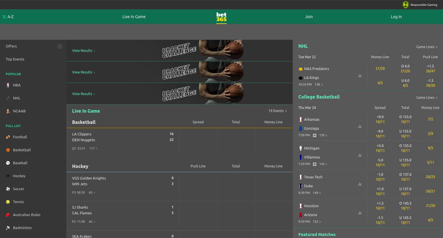
Task: Open 138 markets for Predators vs Kings
Action: coord(319,85)
